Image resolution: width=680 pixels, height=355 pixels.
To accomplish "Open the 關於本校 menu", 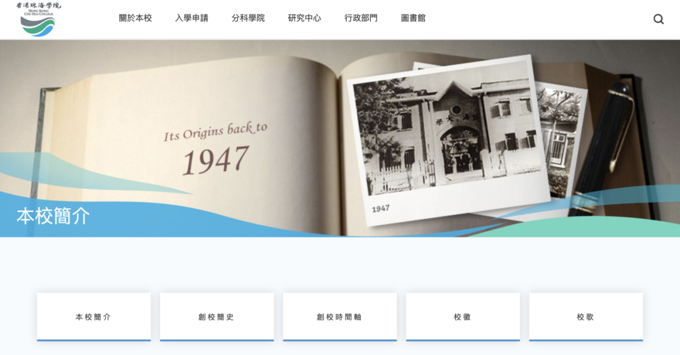I will pyautogui.click(x=135, y=18).
